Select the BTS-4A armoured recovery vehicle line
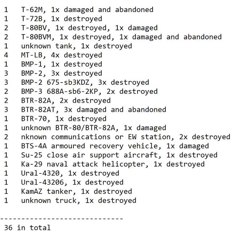The image size is (240, 236). coord(115,146)
